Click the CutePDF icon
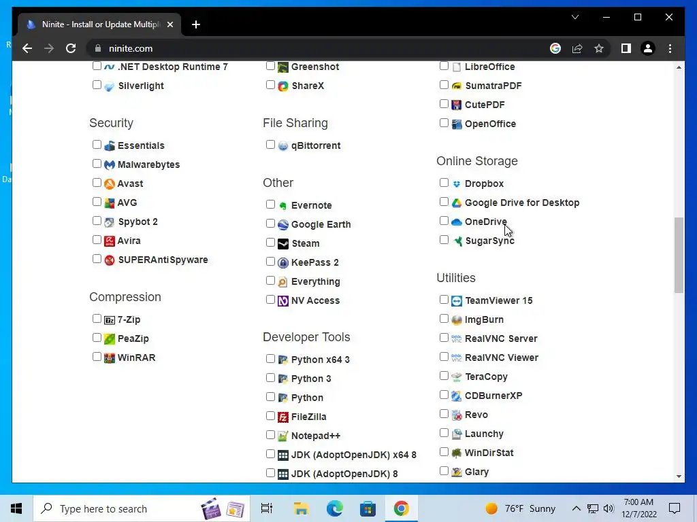Screen dimensions: 697x522 click(457, 105)
